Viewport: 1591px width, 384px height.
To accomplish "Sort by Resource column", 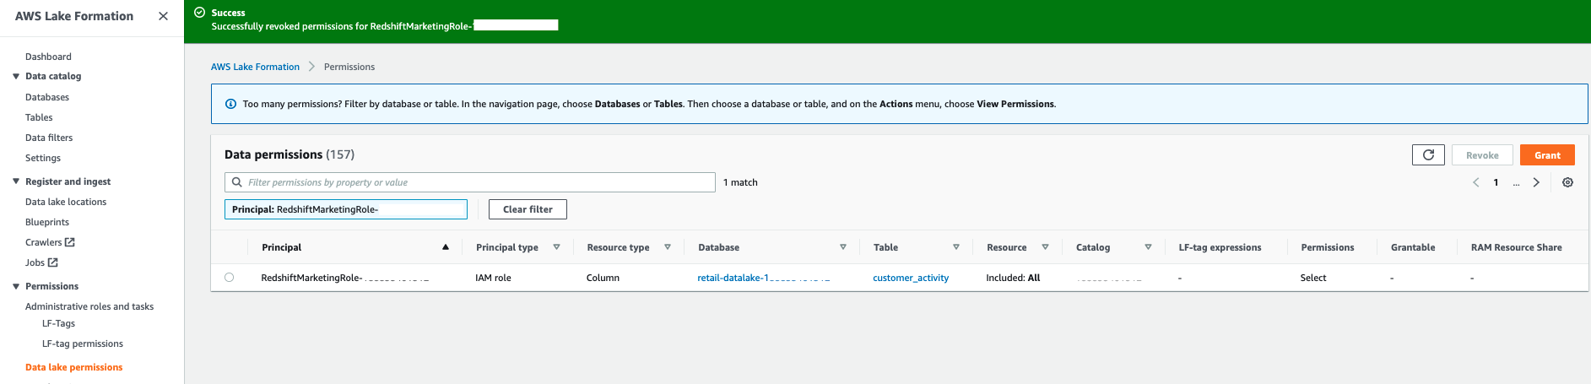I will coord(1045,247).
